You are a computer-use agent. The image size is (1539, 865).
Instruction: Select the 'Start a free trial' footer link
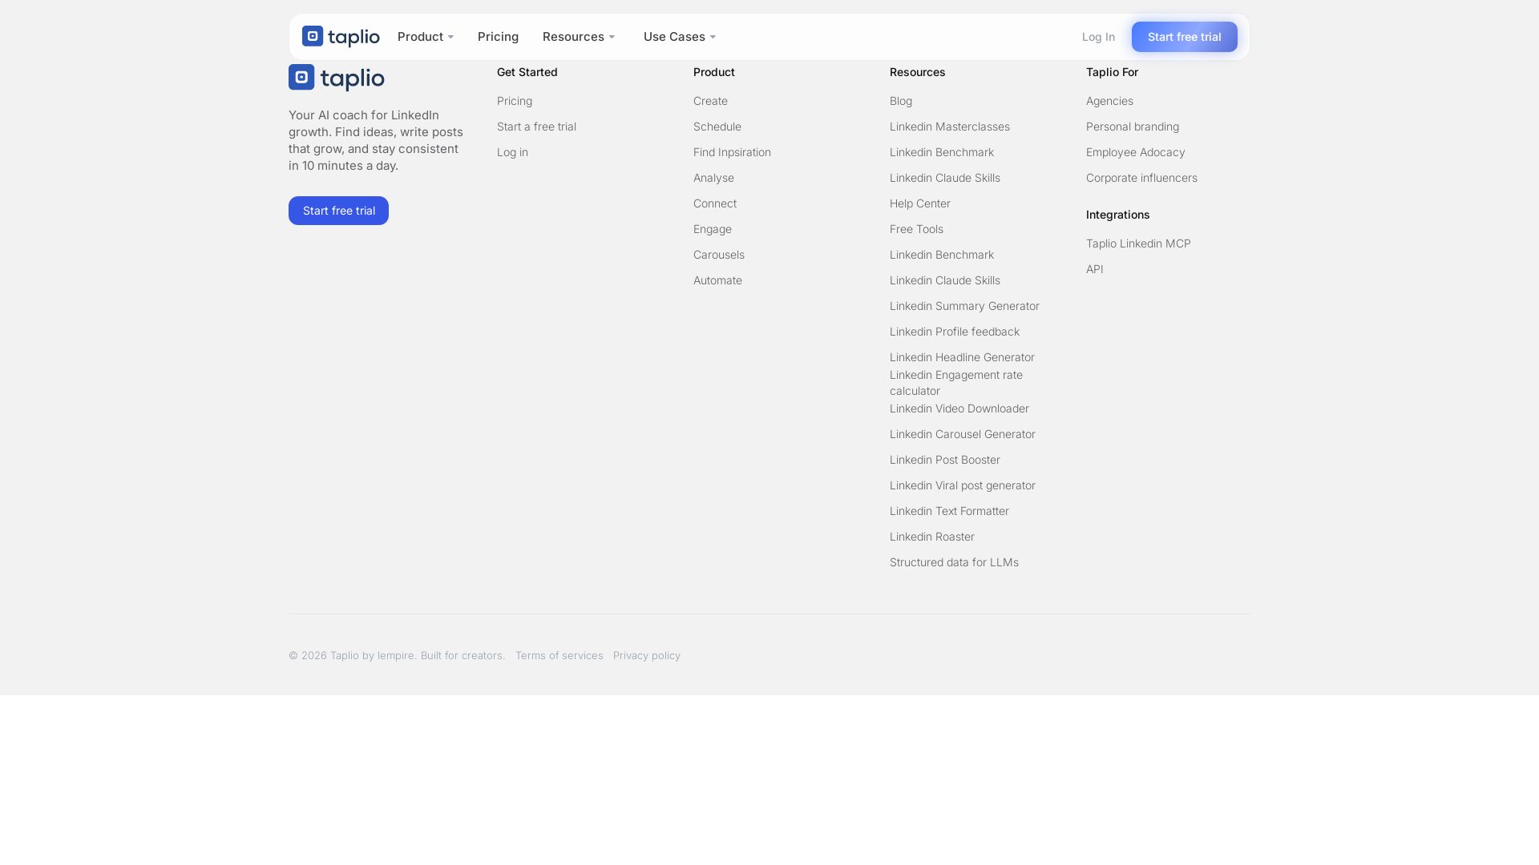(536, 127)
